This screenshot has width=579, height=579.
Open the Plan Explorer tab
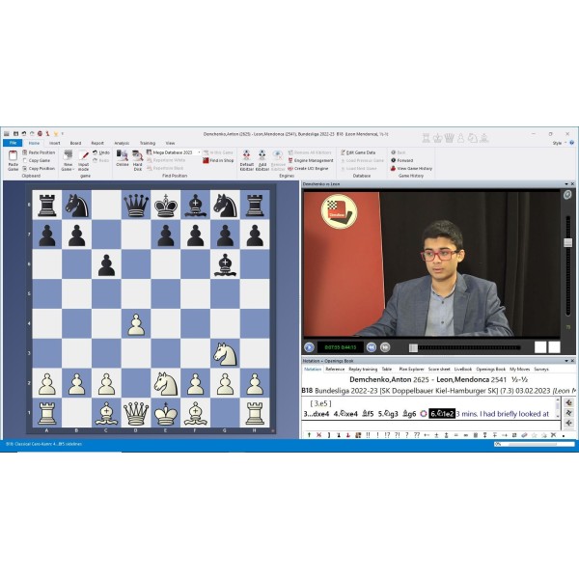pyautogui.click(x=411, y=369)
